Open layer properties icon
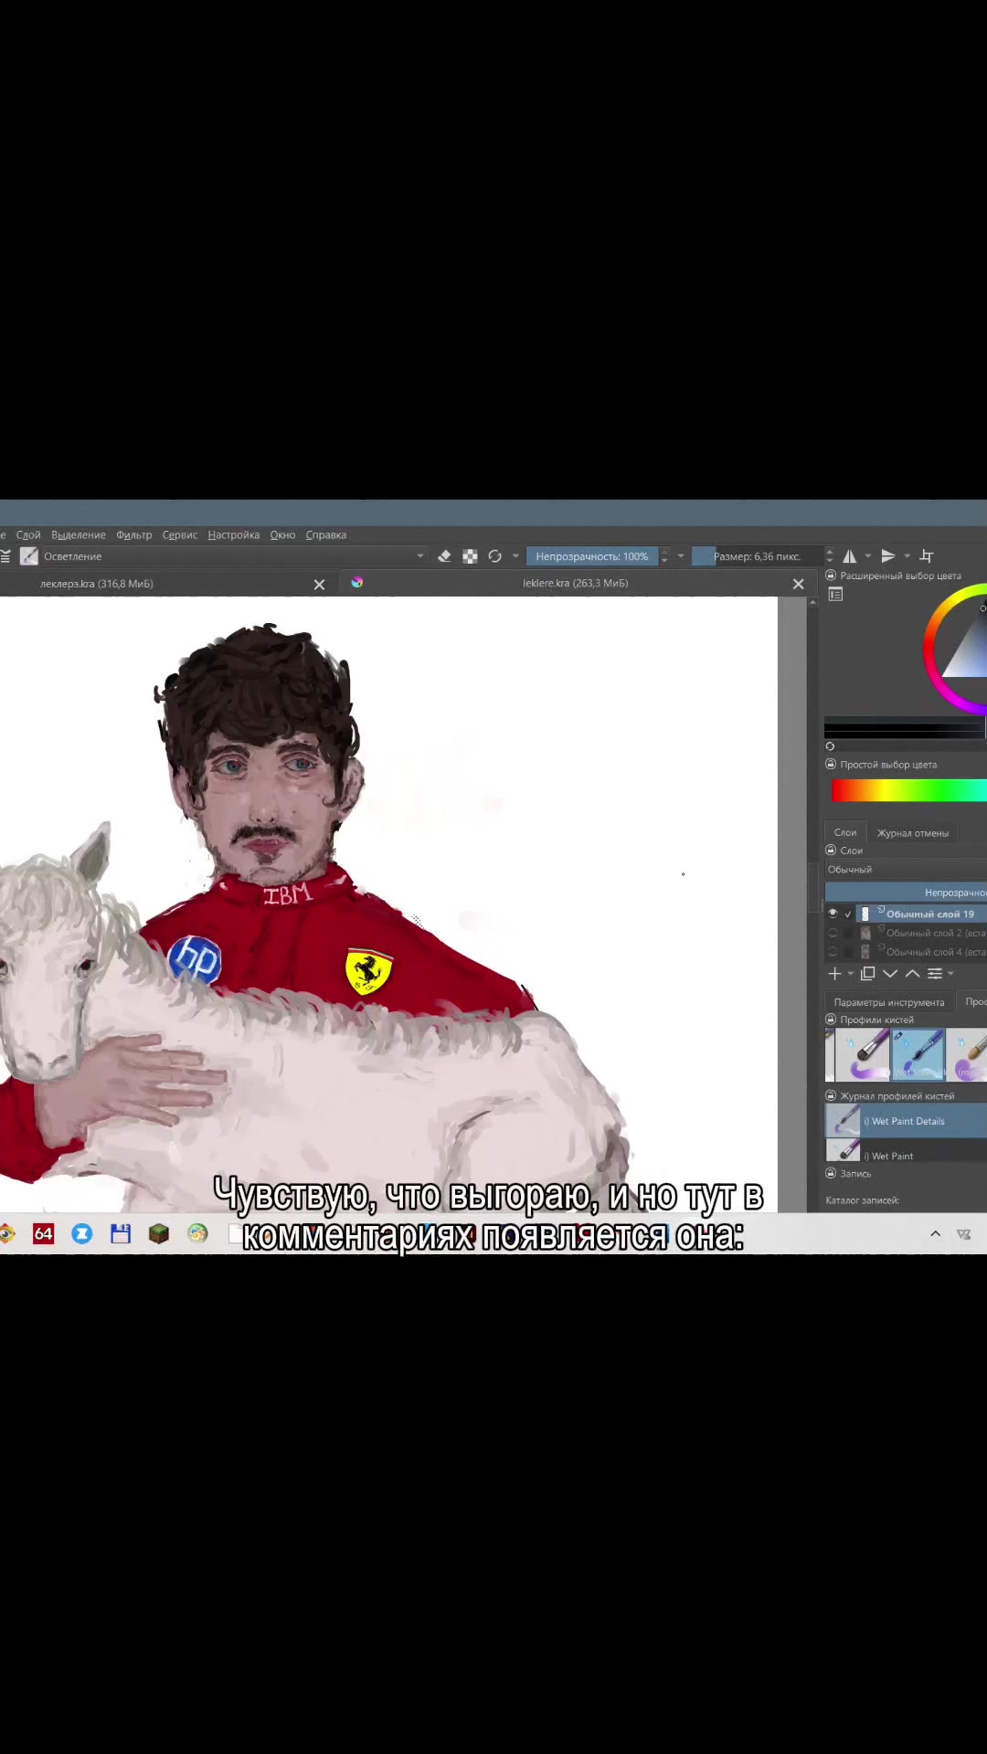Image resolution: width=987 pixels, height=1754 pixels. 935,974
